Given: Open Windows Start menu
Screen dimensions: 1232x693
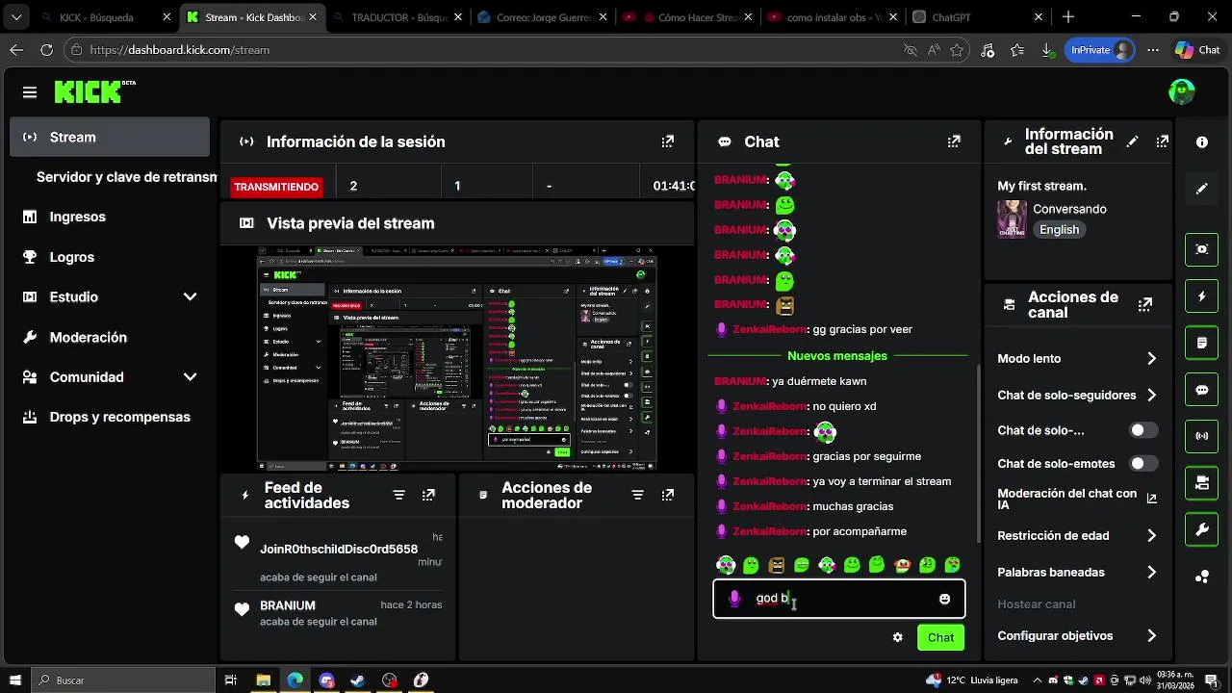Looking at the screenshot, I should tap(15, 680).
